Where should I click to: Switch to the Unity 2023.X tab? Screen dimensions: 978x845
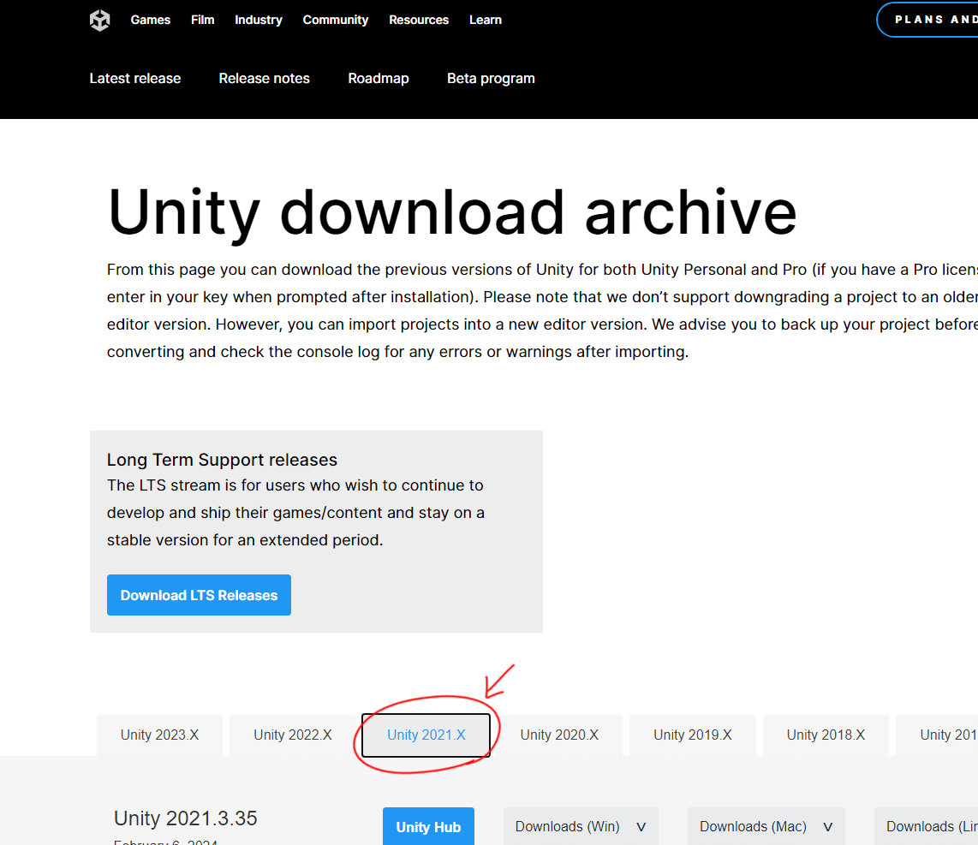(159, 735)
